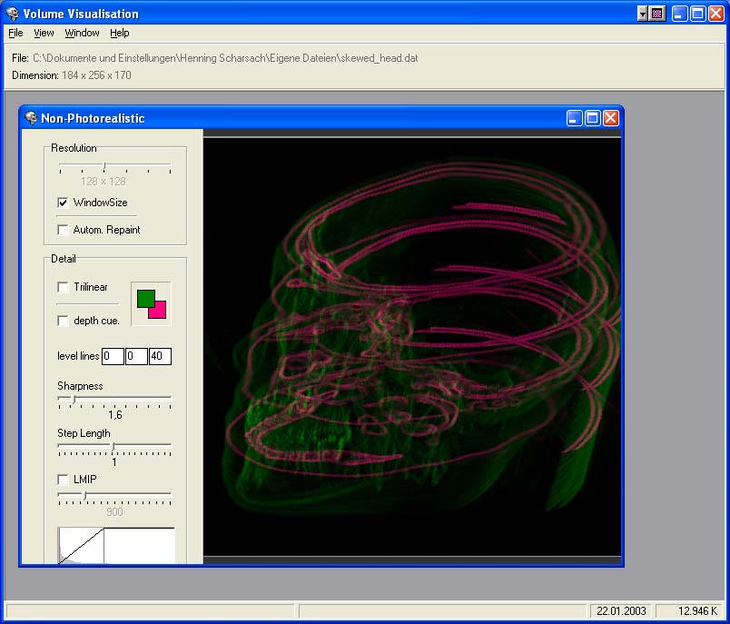Open the View menu

click(x=44, y=33)
